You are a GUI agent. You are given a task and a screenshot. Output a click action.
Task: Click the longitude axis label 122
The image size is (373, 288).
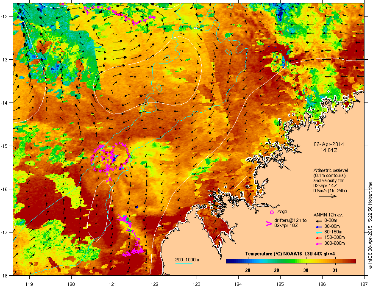point(155,284)
